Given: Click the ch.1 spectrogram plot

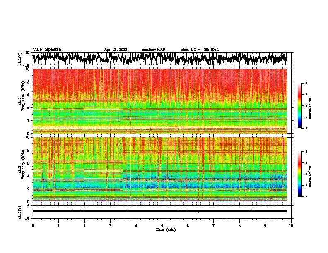Looking at the screenshot, I should click(160, 101).
